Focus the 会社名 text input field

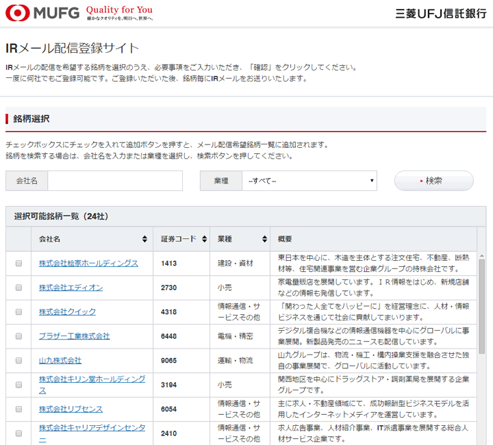pyautogui.click(x=115, y=181)
